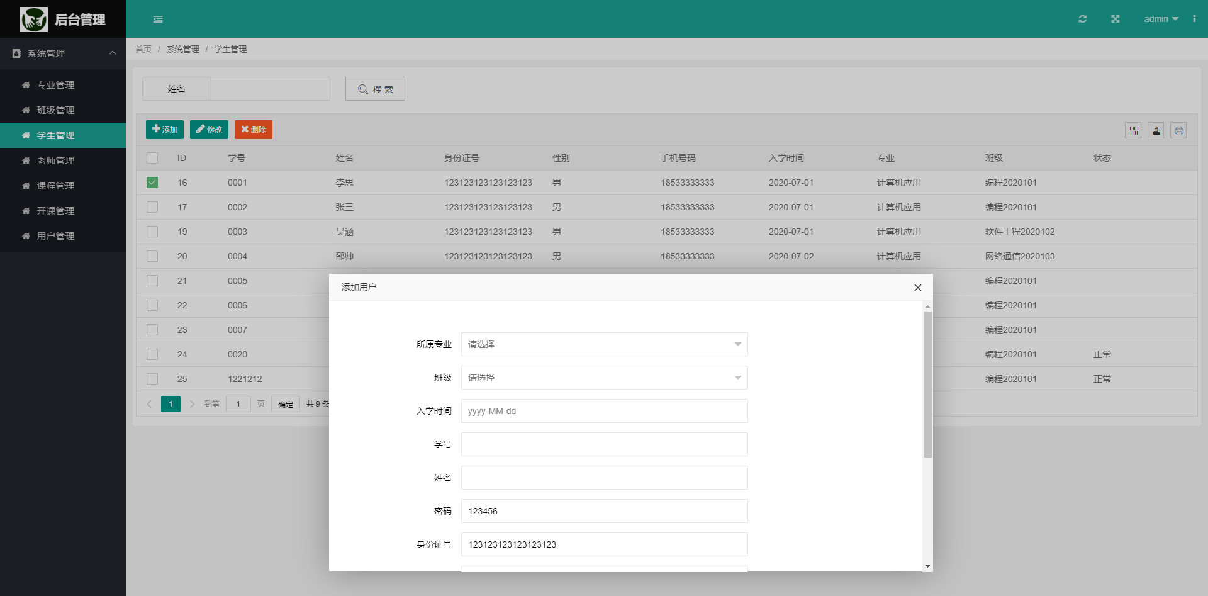Image resolution: width=1208 pixels, height=596 pixels.
Task: Click the 首页 breadcrumb link
Action: [x=143, y=49]
